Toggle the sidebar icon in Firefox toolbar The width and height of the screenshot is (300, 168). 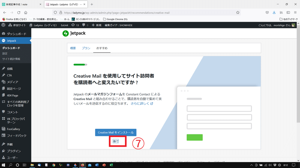point(288,13)
